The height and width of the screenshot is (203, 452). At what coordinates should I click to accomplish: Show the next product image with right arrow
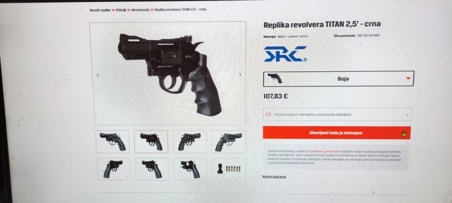point(240,75)
